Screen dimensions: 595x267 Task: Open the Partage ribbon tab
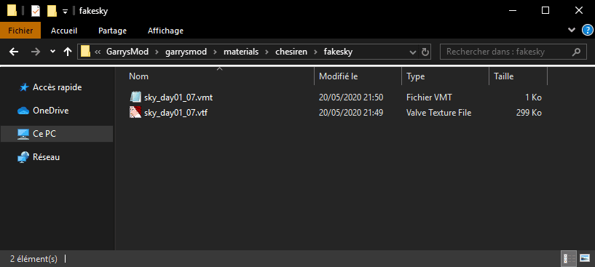112,31
